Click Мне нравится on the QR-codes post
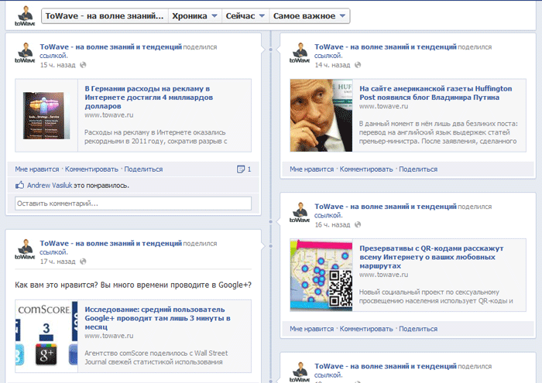This screenshot has width=542, height=383. [311, 329]
